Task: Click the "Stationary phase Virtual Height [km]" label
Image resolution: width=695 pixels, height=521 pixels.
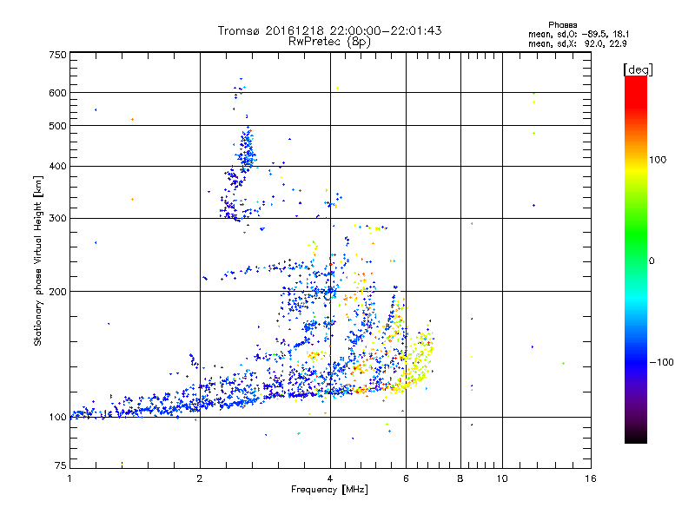Action: tap(38, 260)
